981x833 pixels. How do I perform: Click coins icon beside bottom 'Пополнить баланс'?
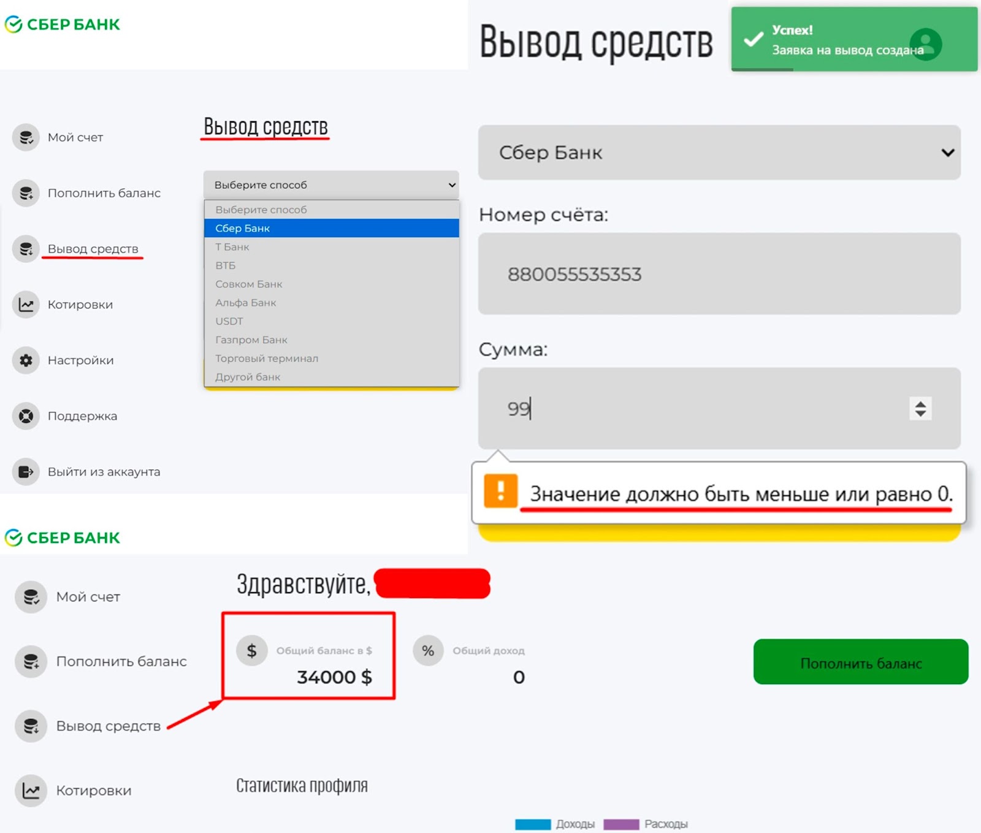(x=31, y=661)
